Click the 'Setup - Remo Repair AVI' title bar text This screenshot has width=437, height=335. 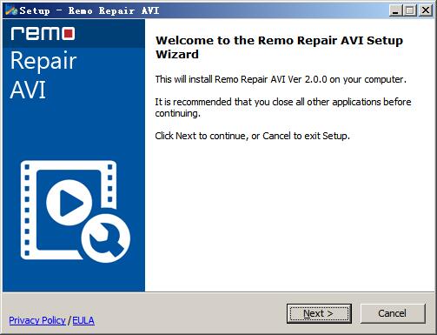(89, 10)
